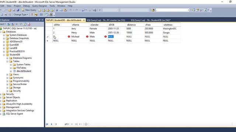Image resolution: width=236 pixels, height=132 pixels.
Task: Open the Query Designer menu
Action: 39,6
